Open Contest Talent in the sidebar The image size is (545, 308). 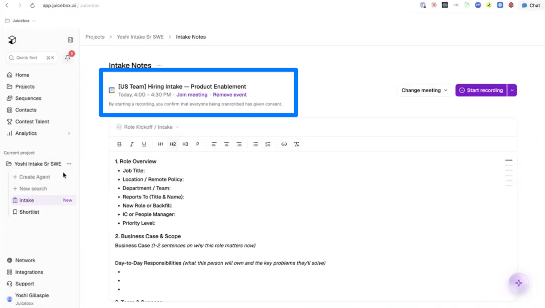click(x=32, y=122)
